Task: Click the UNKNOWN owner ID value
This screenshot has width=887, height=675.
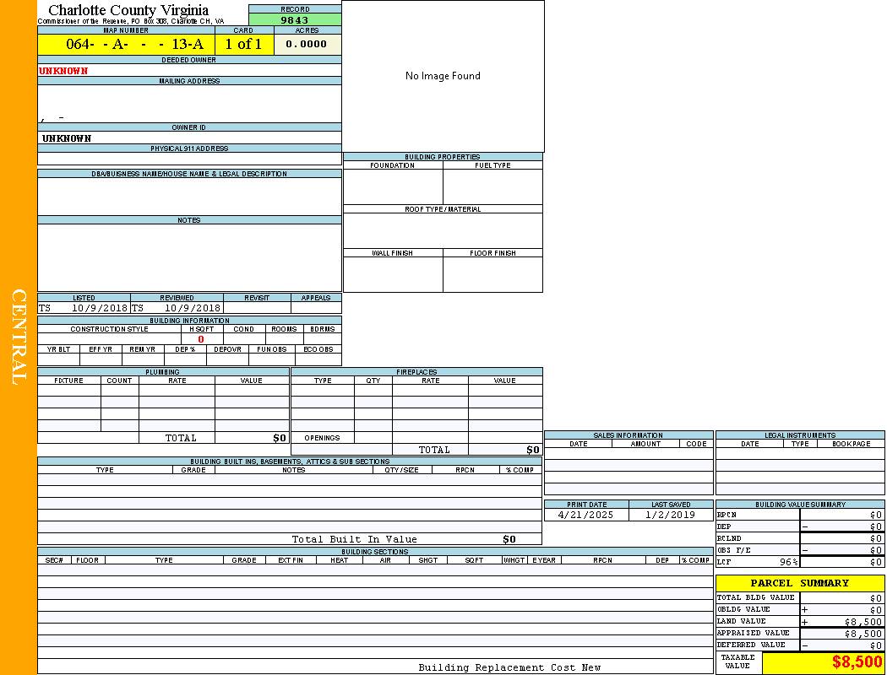Action: point(67,138)
